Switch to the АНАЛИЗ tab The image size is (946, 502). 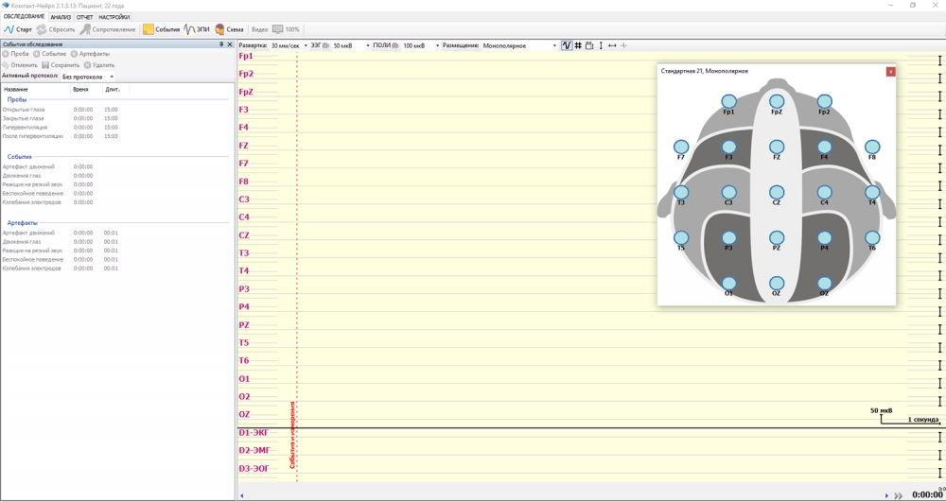61,17
